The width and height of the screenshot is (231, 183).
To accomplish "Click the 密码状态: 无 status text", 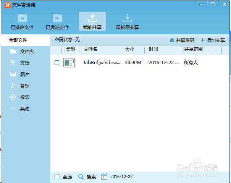I will click(67, 40).
